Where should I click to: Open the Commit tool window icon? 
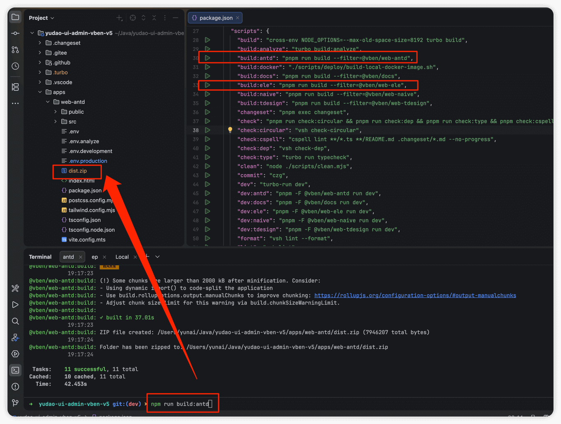click(15, 33)
